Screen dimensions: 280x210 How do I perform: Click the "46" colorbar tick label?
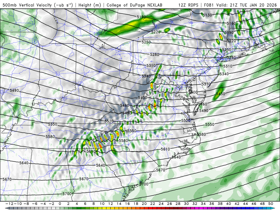[x=254, y=204]
